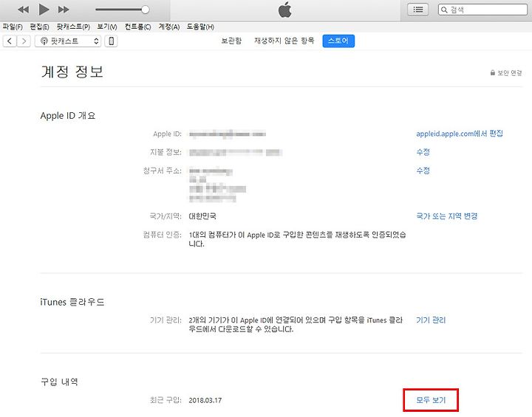Click the 계정 정보 heading
The width and height of the screenshot is (532, 417).
coord(72,72)
